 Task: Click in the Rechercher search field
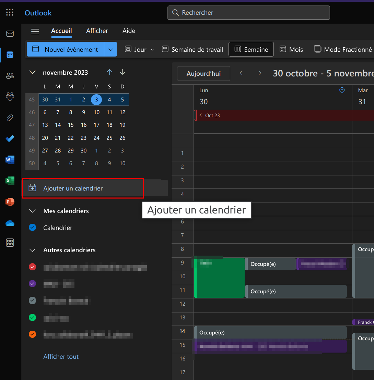[x=249, y=13]
